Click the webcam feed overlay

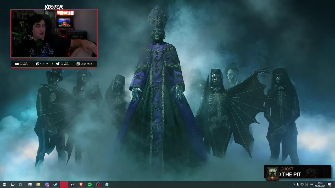pyautogui.click(x=54, y=33)
